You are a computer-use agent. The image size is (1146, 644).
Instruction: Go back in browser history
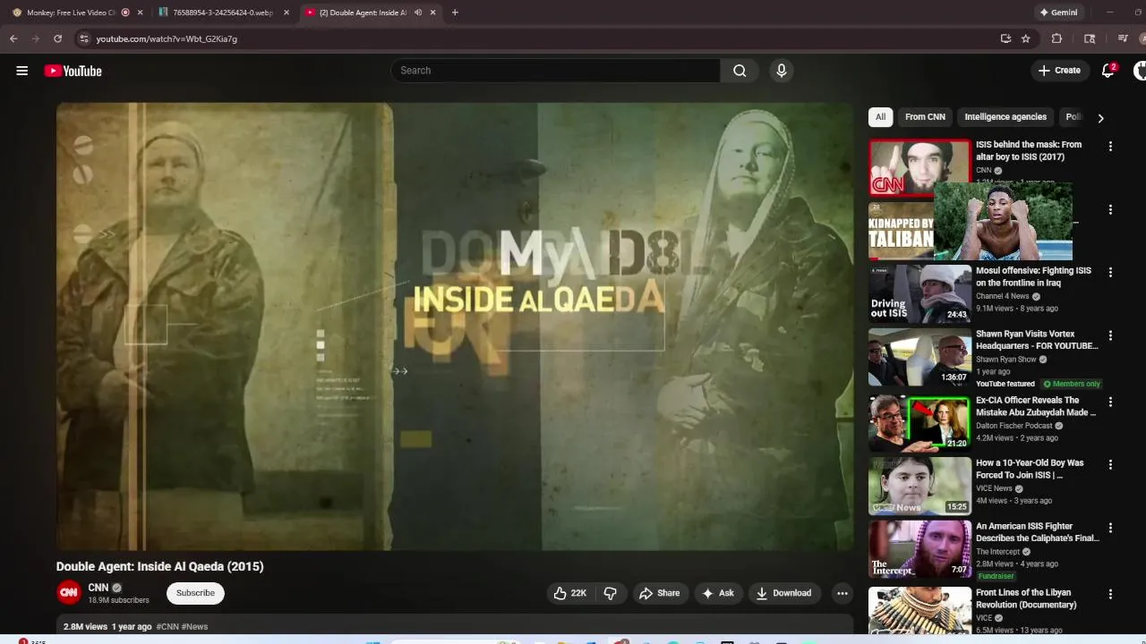13,38
